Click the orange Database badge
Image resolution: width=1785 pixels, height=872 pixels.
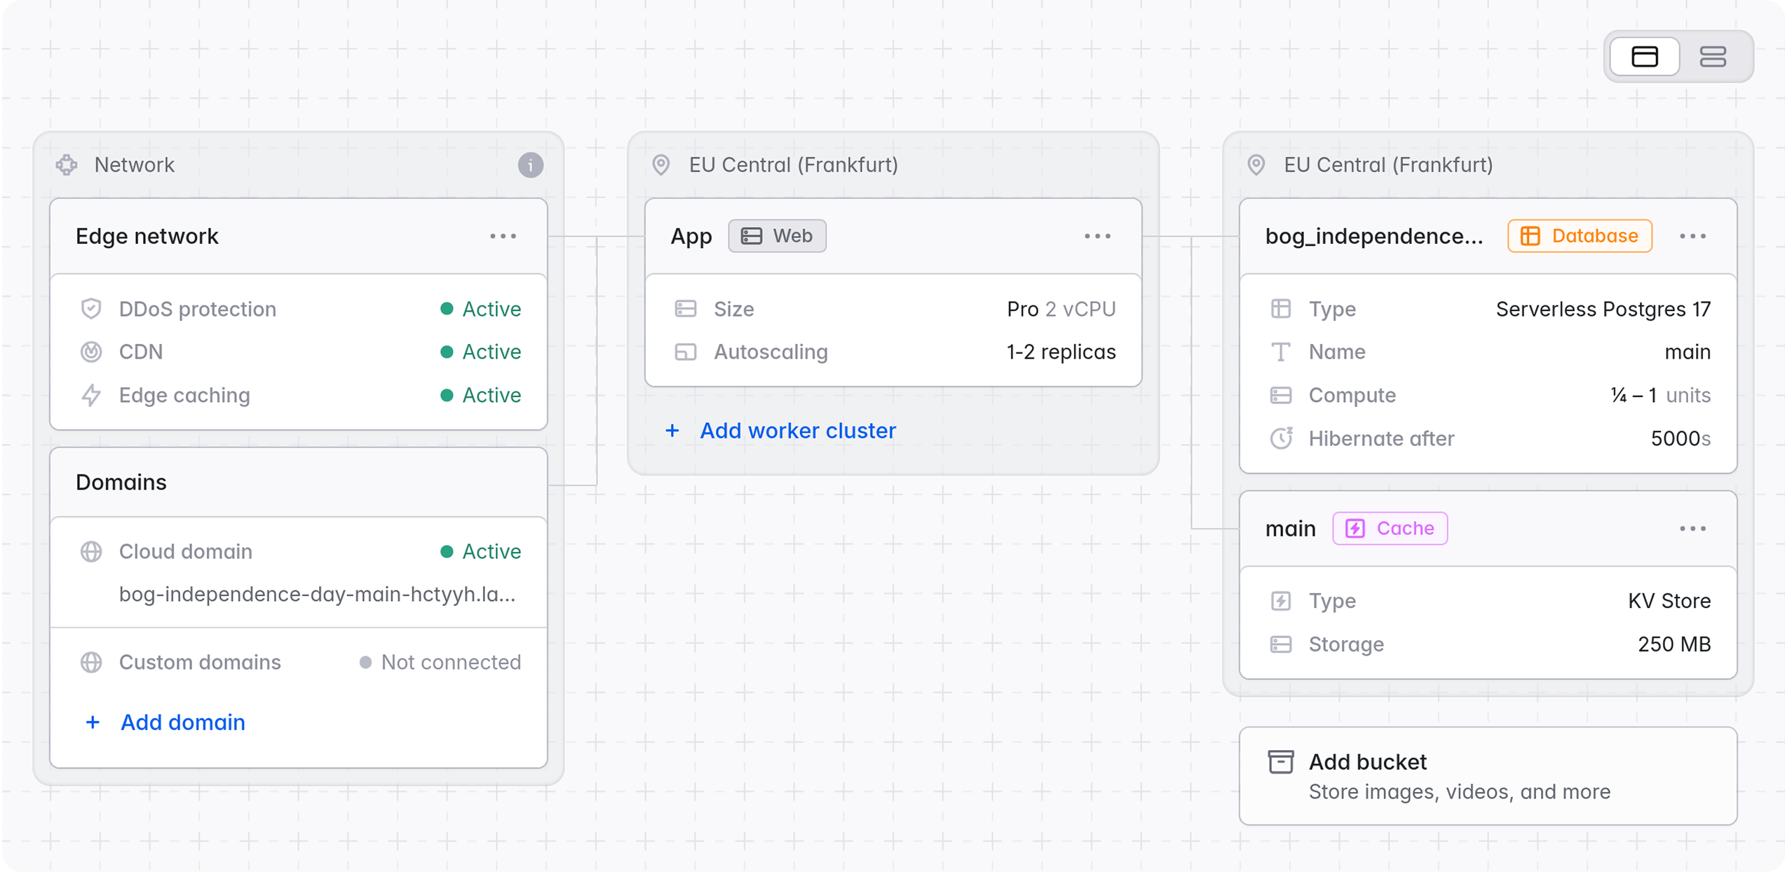tap(1580, 236)
